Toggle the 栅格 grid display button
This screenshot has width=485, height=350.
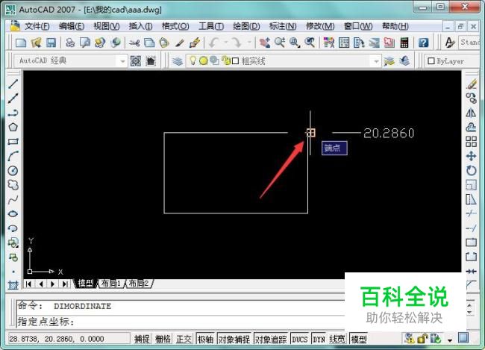(x=163, y=339)
